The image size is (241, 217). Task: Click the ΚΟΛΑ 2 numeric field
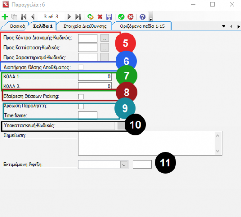pyautogui.click(x=95, y=86)
